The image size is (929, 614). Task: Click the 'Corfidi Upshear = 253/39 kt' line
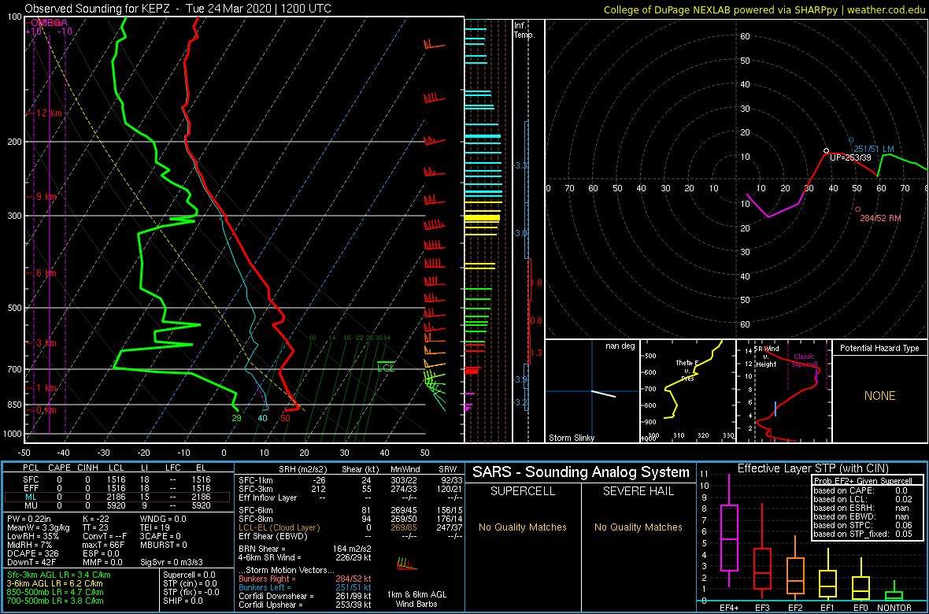click(305, 604)
